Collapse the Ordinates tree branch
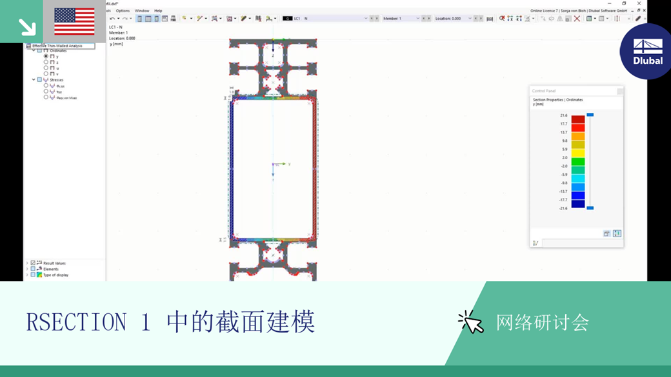Viewport: 671px width, 377px height. tap(34, 50)
